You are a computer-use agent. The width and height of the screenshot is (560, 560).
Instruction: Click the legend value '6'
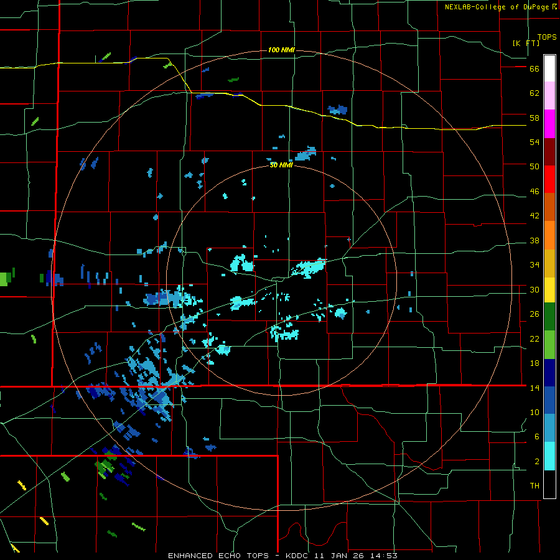[x=537, y=437]
